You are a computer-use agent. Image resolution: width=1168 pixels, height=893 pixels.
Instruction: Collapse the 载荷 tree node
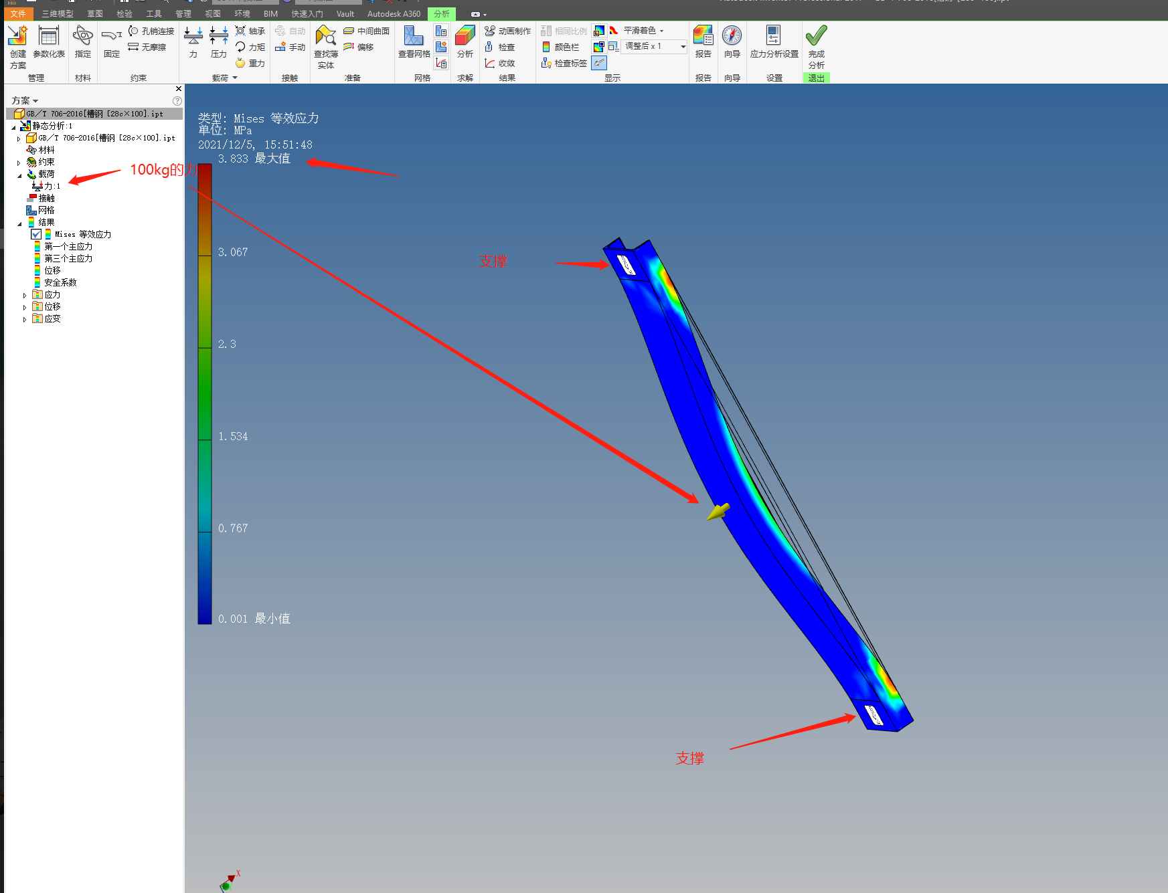(19, 175)
